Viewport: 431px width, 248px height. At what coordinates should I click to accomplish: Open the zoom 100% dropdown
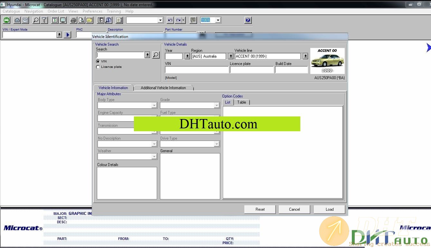218,20
